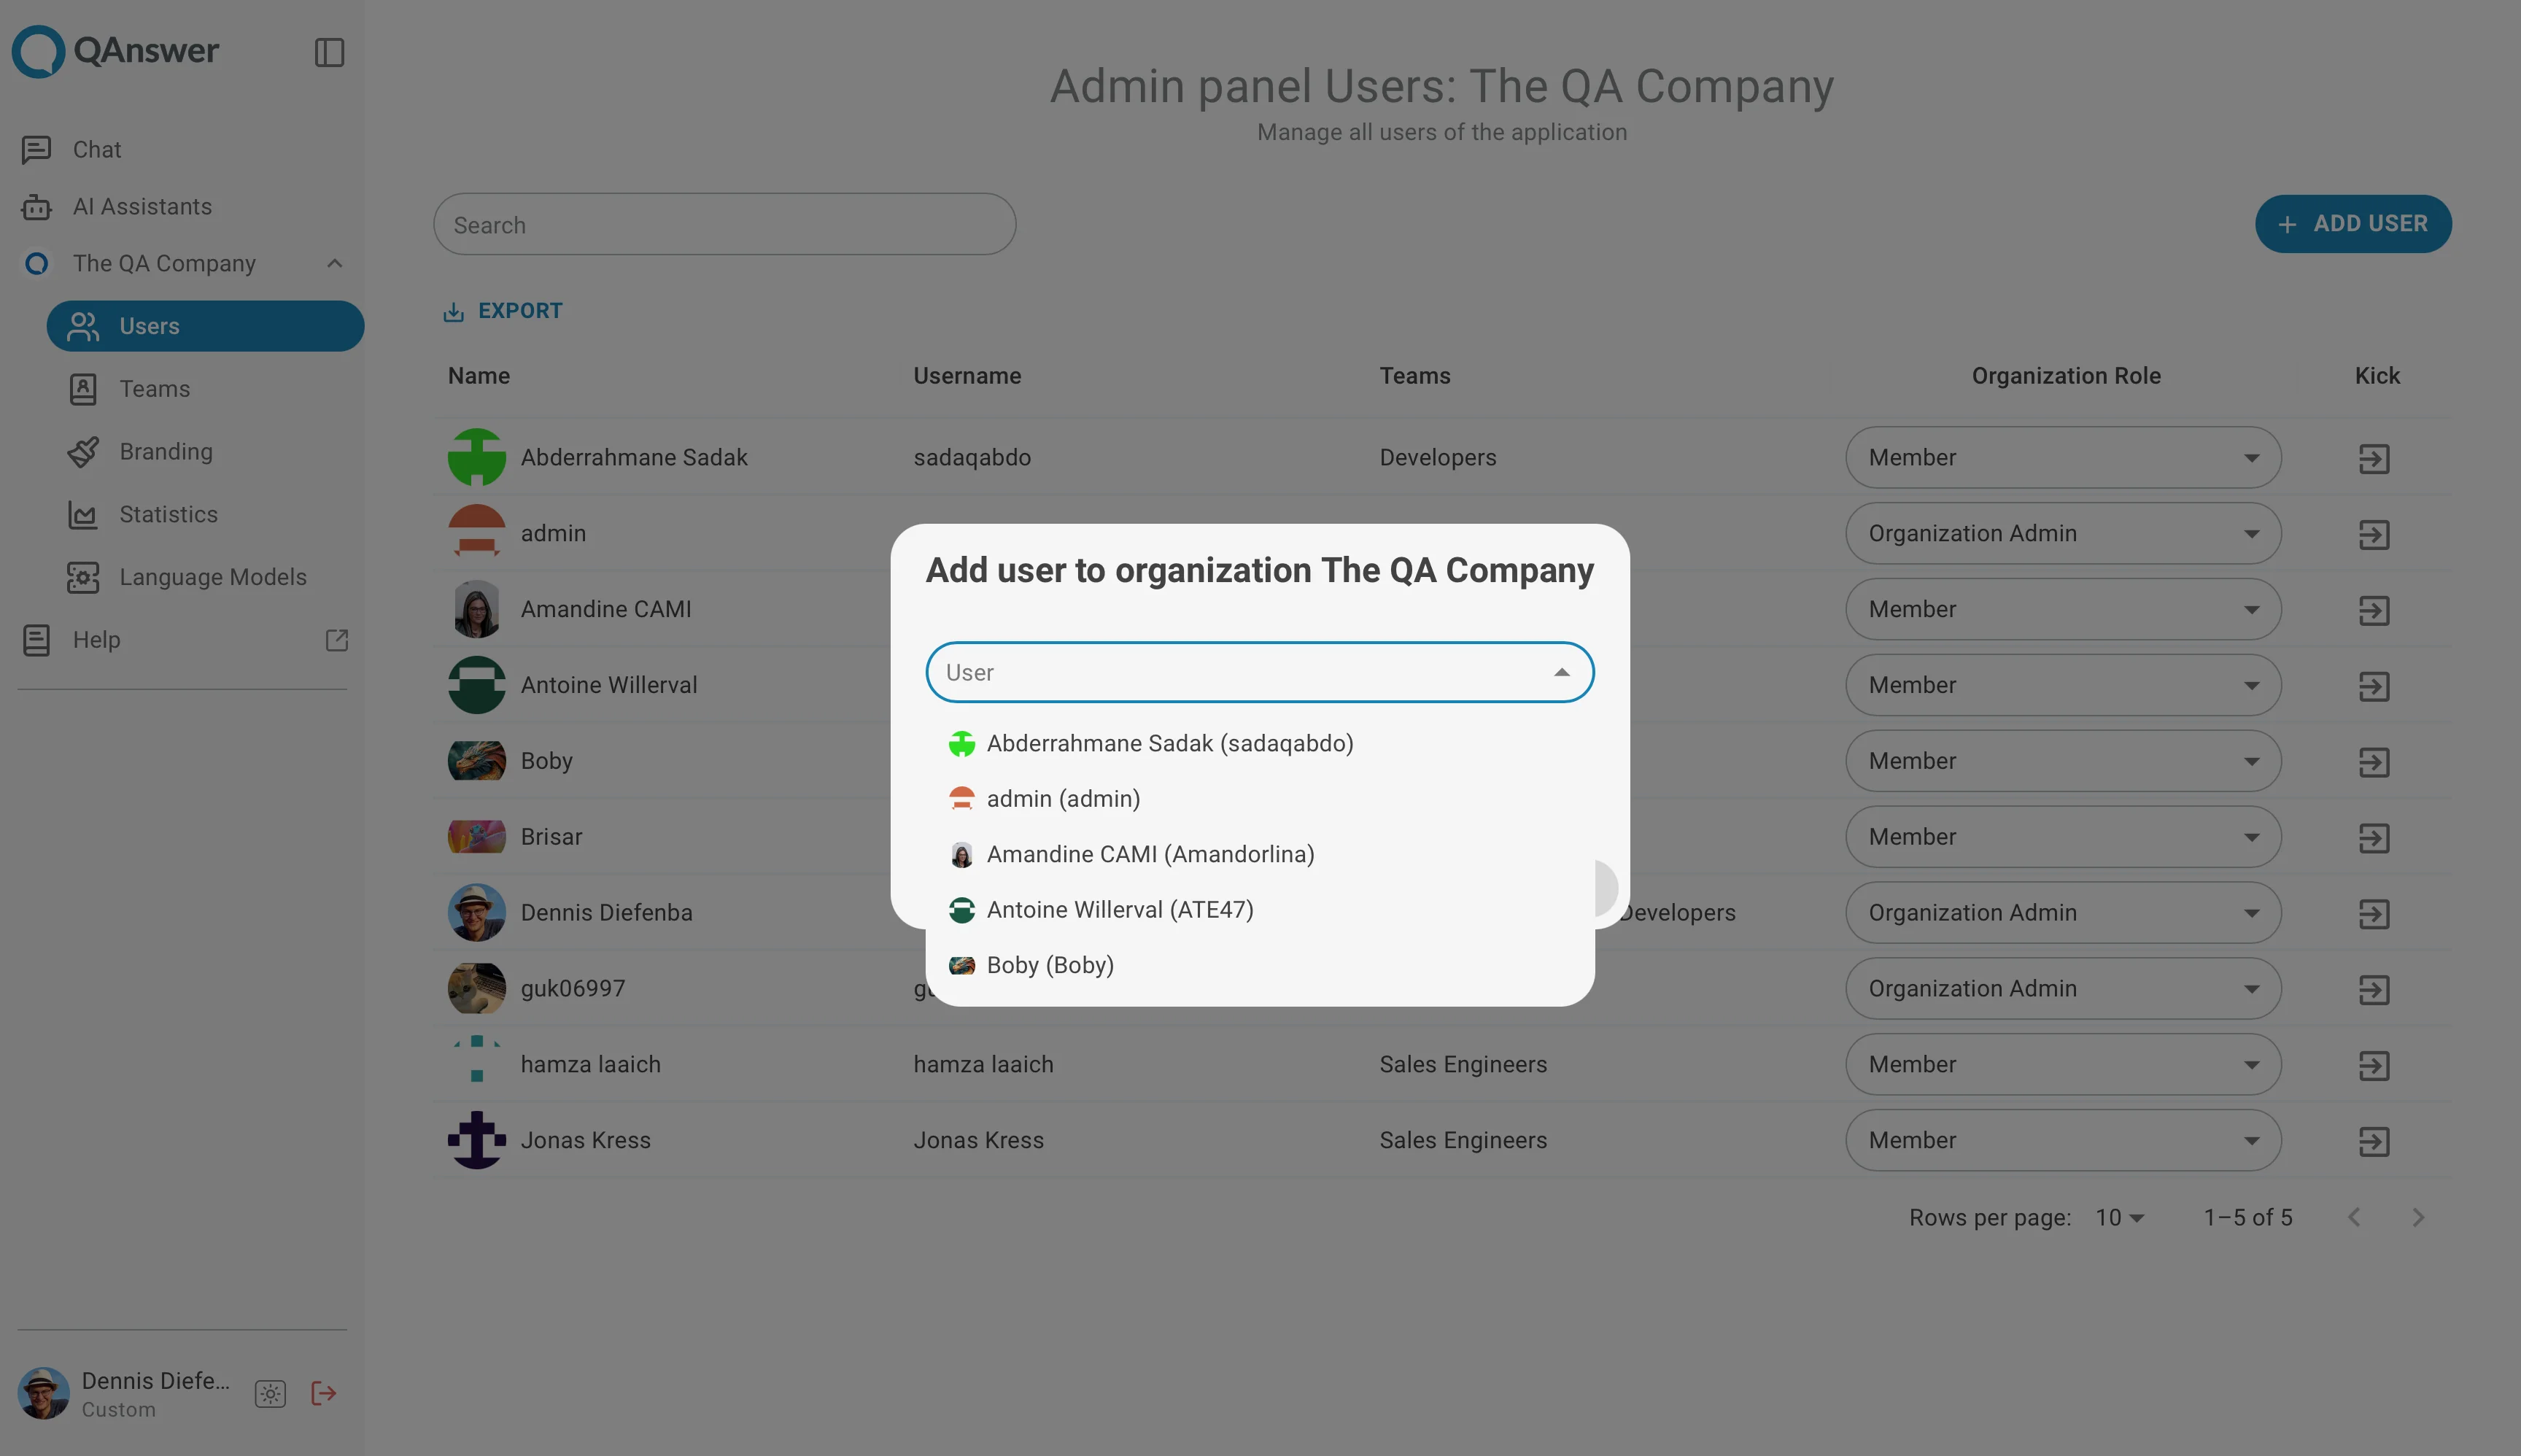Click Sales Engineers team for Jonas Kress

[x=1463, y=1140]
